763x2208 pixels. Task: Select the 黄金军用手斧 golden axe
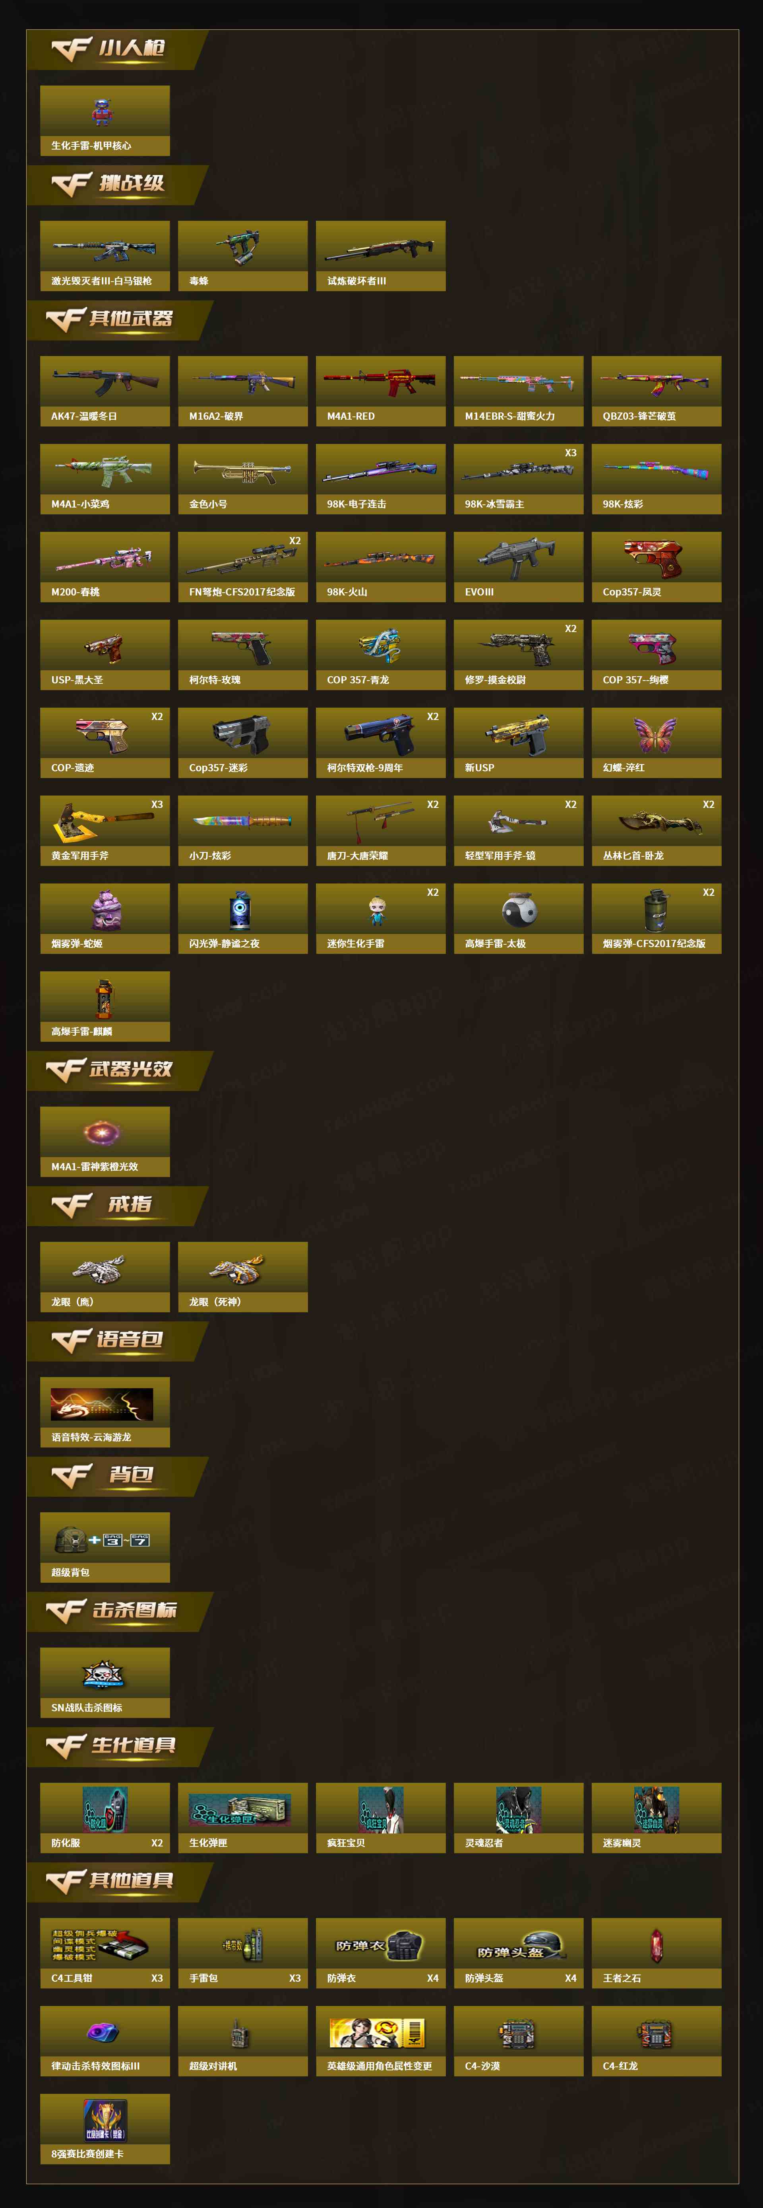[x=105, y=830]
